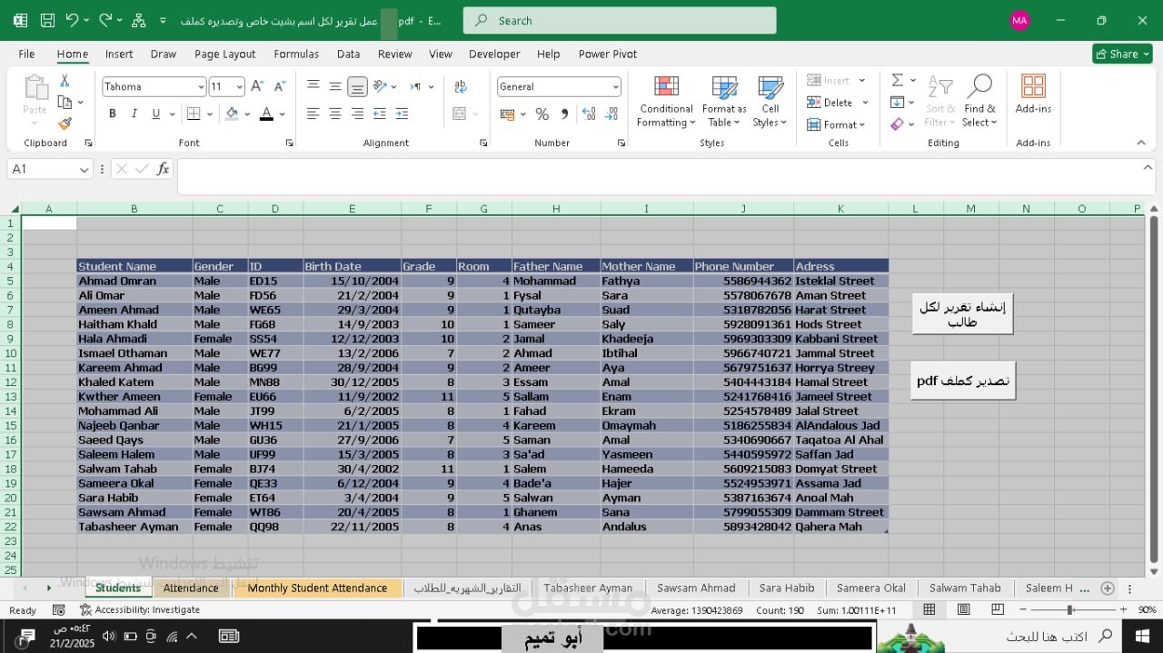Set Align Left for cell text
Viewport: 1163px width, 653px height.
313,114
